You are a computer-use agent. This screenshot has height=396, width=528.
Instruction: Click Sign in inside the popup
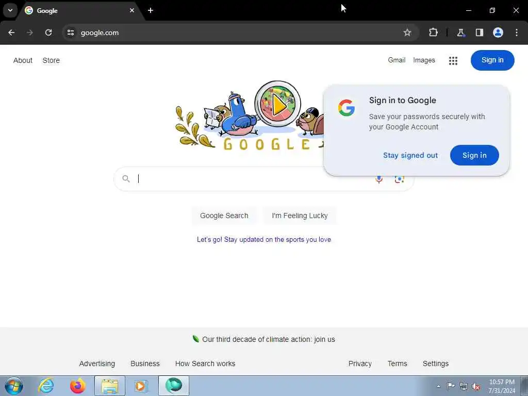pos(474,155)
